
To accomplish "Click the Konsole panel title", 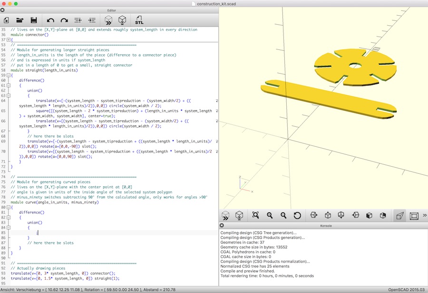I will click(x=326, y=226).
